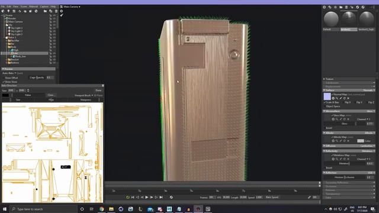
Task: Click the magnifier icon under Normal Map
Action: click(337, 98)
